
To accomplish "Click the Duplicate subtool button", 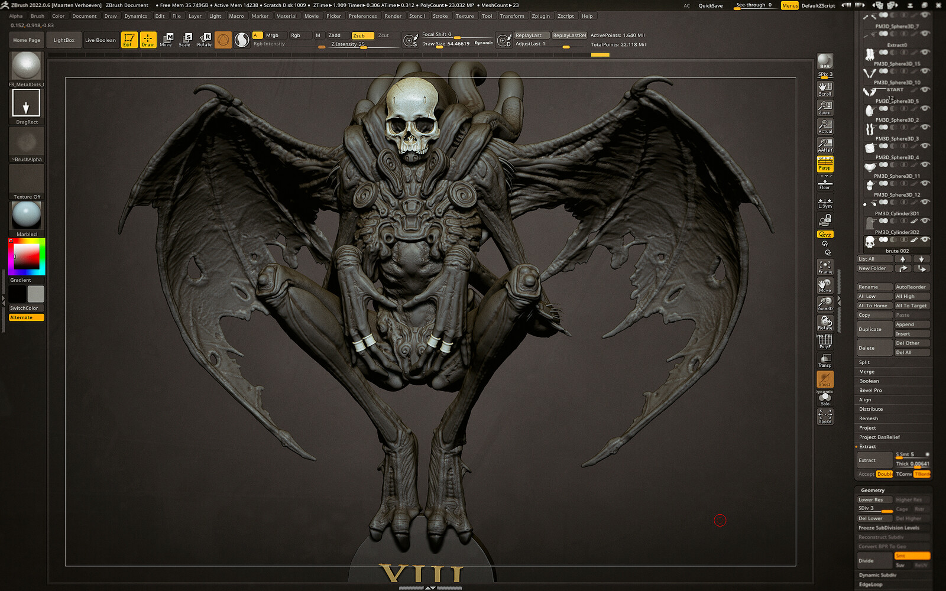I will [x=875, y=329].
